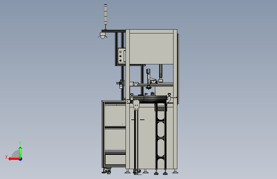Click the green Y axis arrow of the triad
277x179 pixels.
pyautogui.click(x=20, y=152)
